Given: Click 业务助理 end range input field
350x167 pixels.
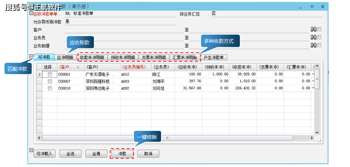Looking at the screenshot, I should pos(249,46).
